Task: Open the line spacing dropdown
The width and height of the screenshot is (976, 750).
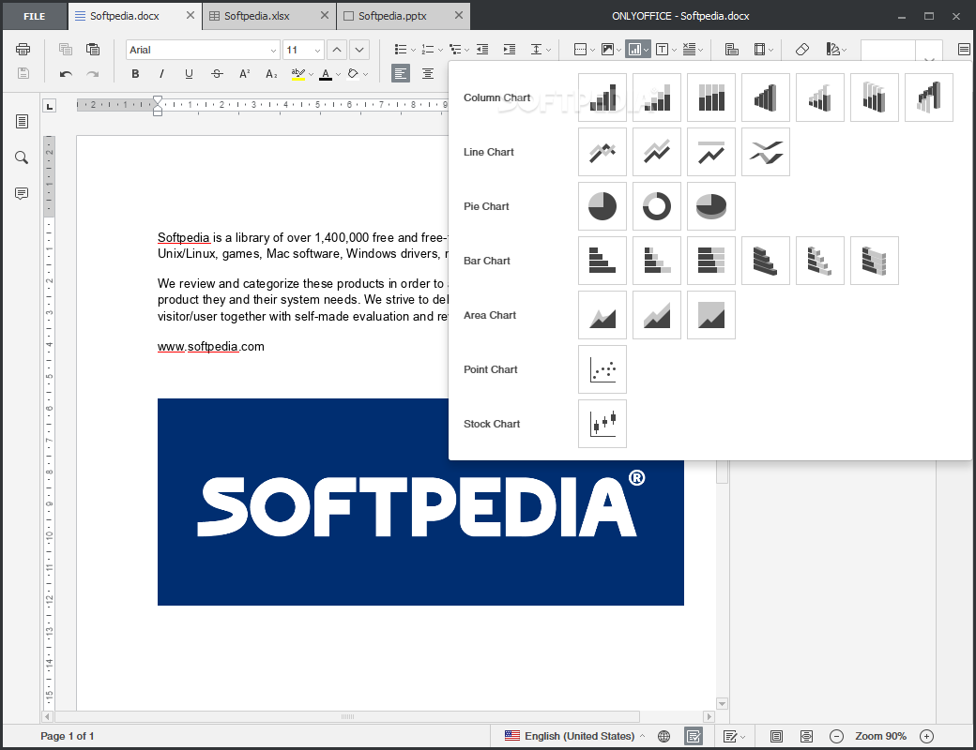Action: pos(548,50)
